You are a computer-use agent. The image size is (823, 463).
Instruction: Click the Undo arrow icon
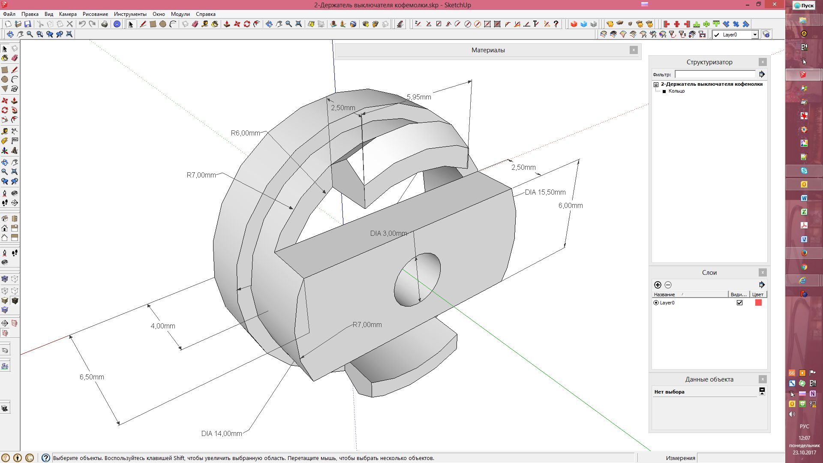click(82, 24)
